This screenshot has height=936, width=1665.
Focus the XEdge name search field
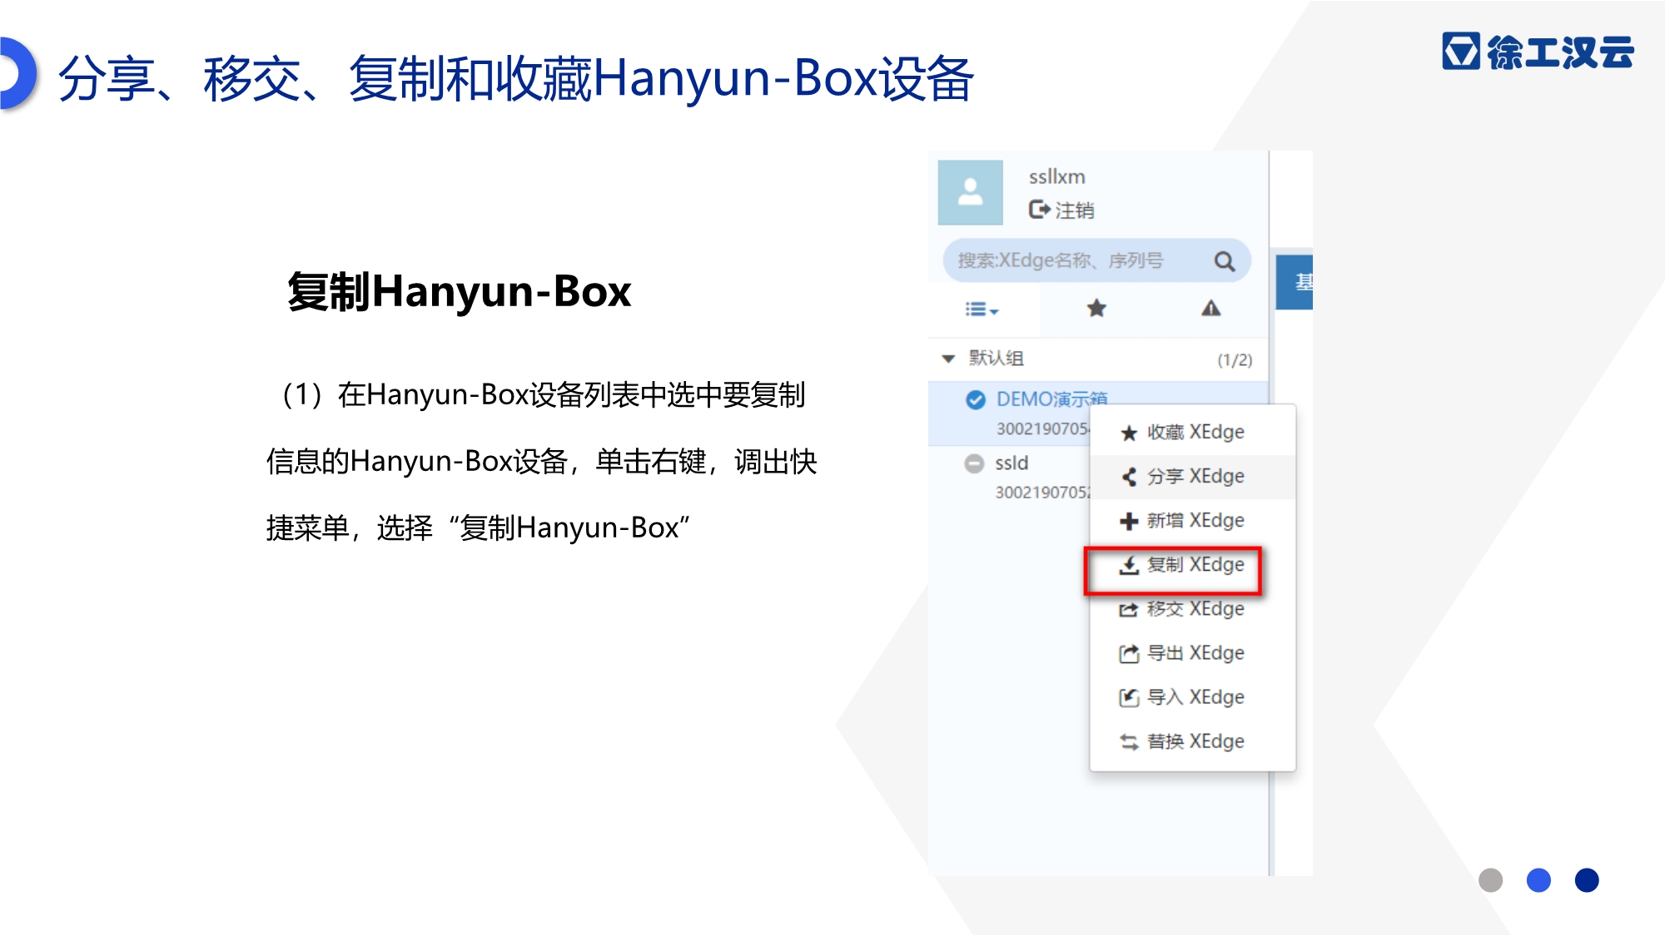pos(1097,260)
